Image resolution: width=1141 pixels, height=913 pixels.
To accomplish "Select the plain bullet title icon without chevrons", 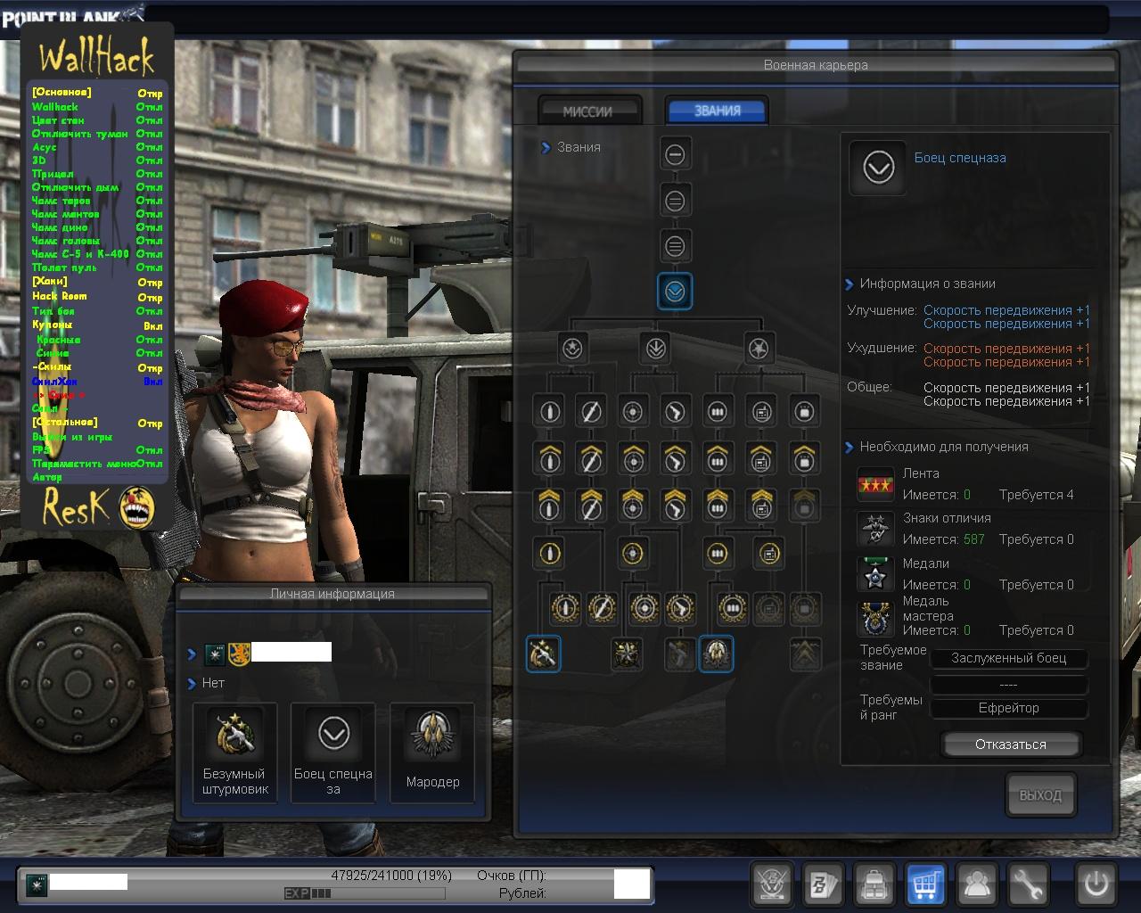I will coord(550,412).
